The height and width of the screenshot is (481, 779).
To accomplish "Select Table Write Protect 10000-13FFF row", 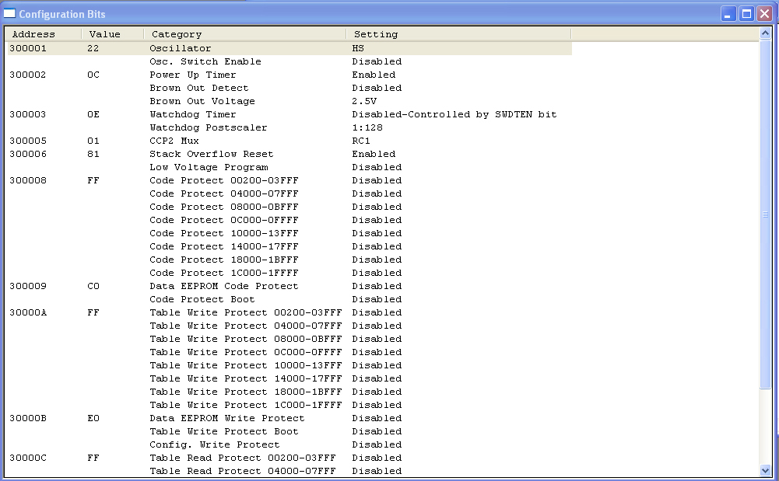I will 289,365.
